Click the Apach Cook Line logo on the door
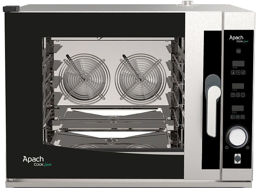 click(x=37, y=161)
